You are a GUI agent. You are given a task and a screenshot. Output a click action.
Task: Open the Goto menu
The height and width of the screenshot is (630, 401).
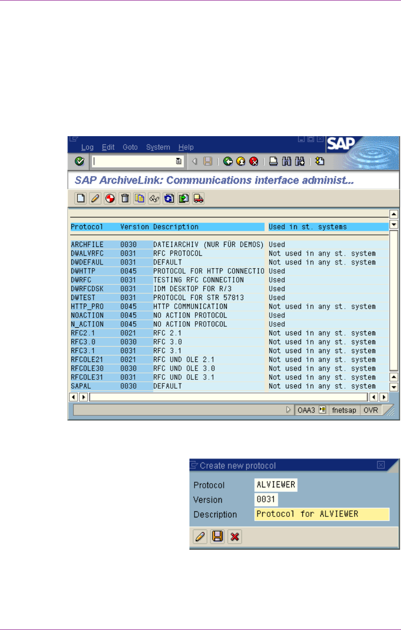click(x=130, y=147)
